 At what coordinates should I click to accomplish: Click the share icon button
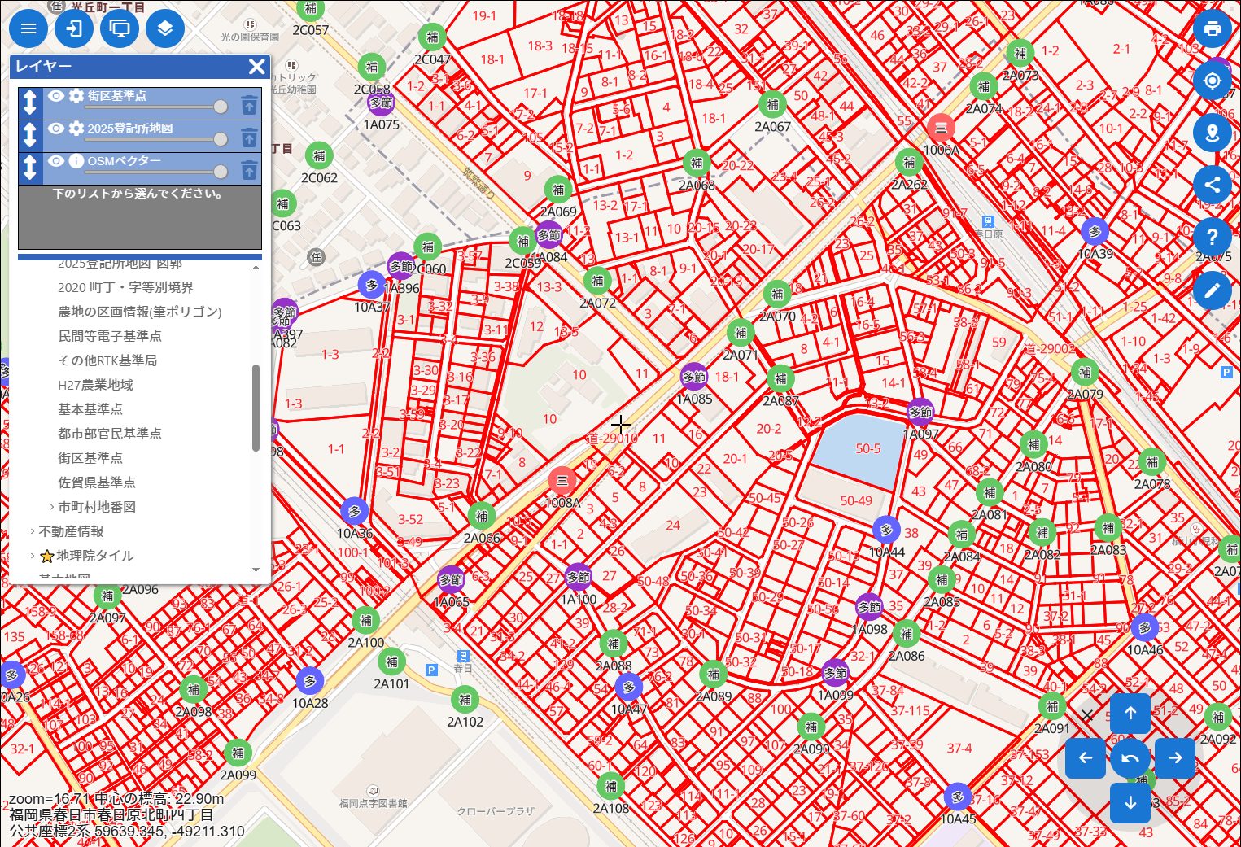(1212, 185)
